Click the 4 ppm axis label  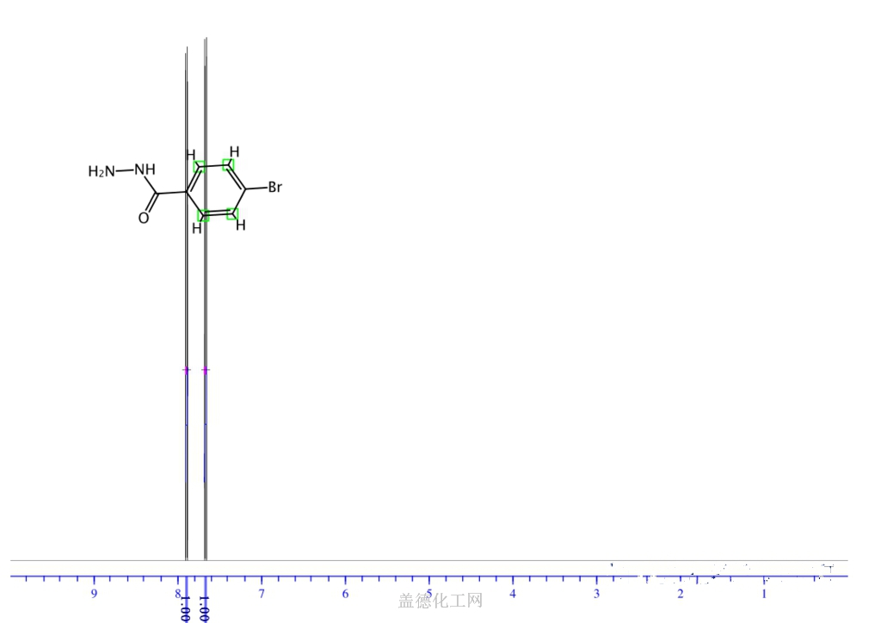click(x=513, y=594)
